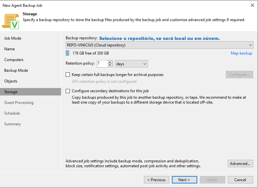Open the Backup Mode step
This screenshot has width=258, height=188.
(x=16, y=70)
